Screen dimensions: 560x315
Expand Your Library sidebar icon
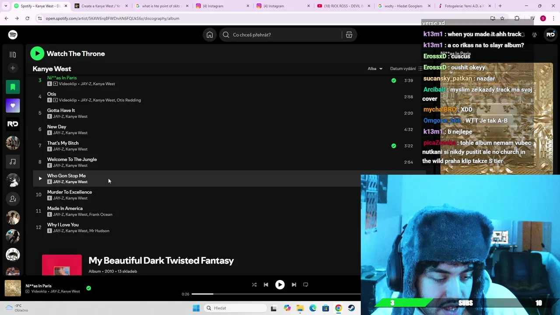coord(13,54)
